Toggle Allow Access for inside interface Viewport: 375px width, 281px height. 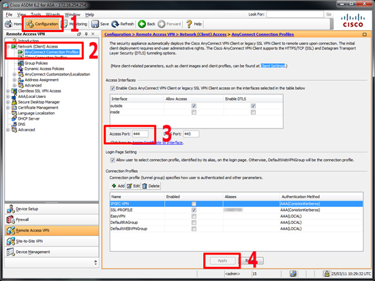[x=194, y=112]
